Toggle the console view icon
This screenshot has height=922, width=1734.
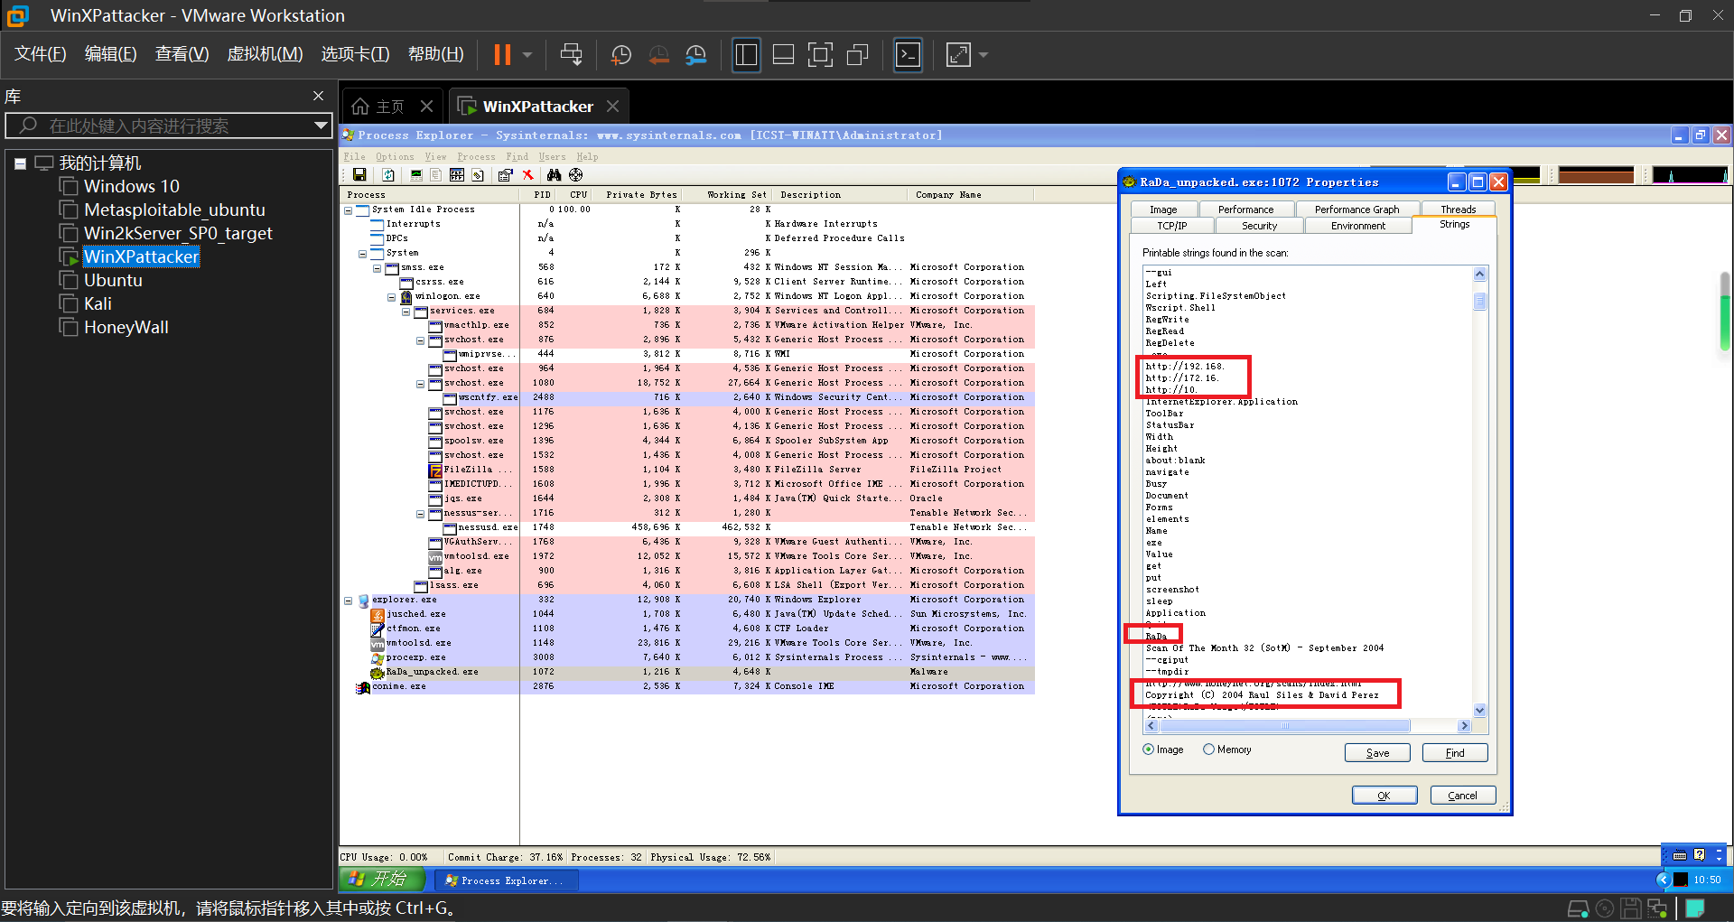tap(908, 55)
